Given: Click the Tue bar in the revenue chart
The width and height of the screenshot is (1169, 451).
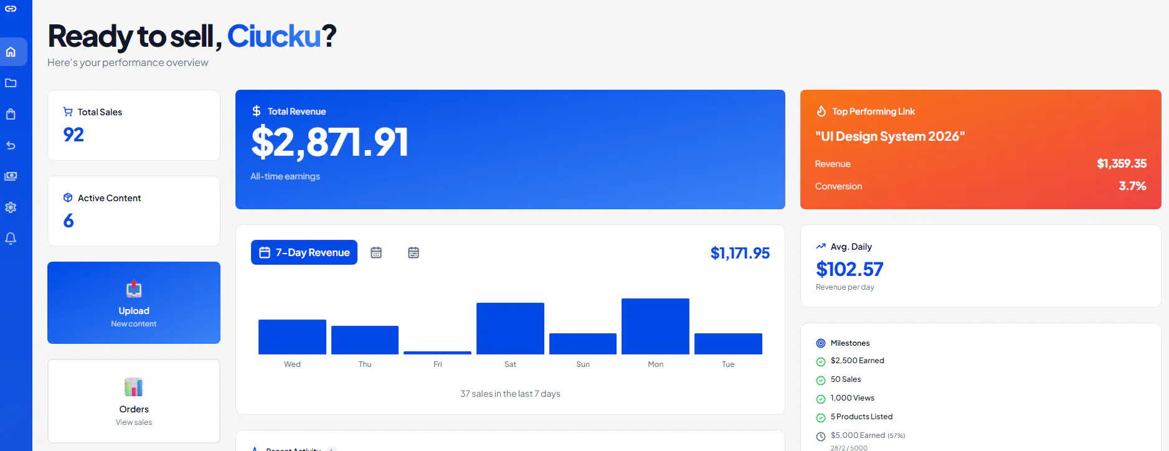Looking at the screenshot, I should click(728, 344).
